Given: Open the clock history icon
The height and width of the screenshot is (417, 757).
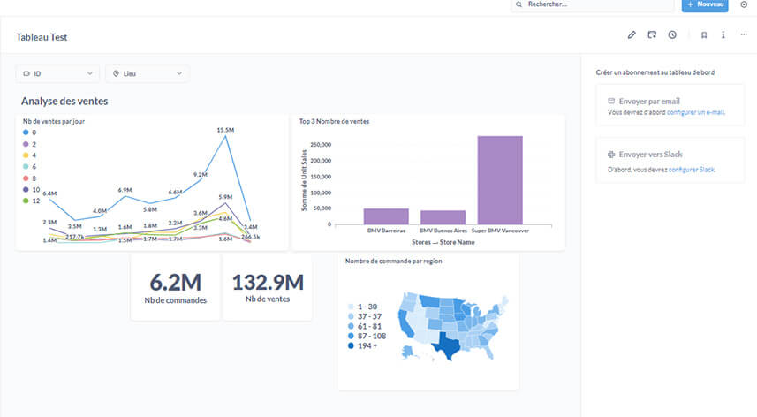Looking at the screenshot, I should pos(672,34).
